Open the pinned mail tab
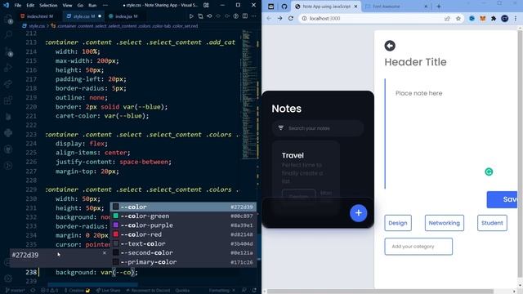The width and height of the screenshot is (523, 294). 270,7
